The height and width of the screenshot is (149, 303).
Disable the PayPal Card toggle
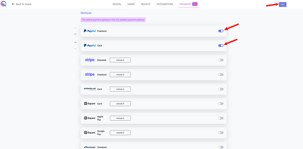coord(221,46)
